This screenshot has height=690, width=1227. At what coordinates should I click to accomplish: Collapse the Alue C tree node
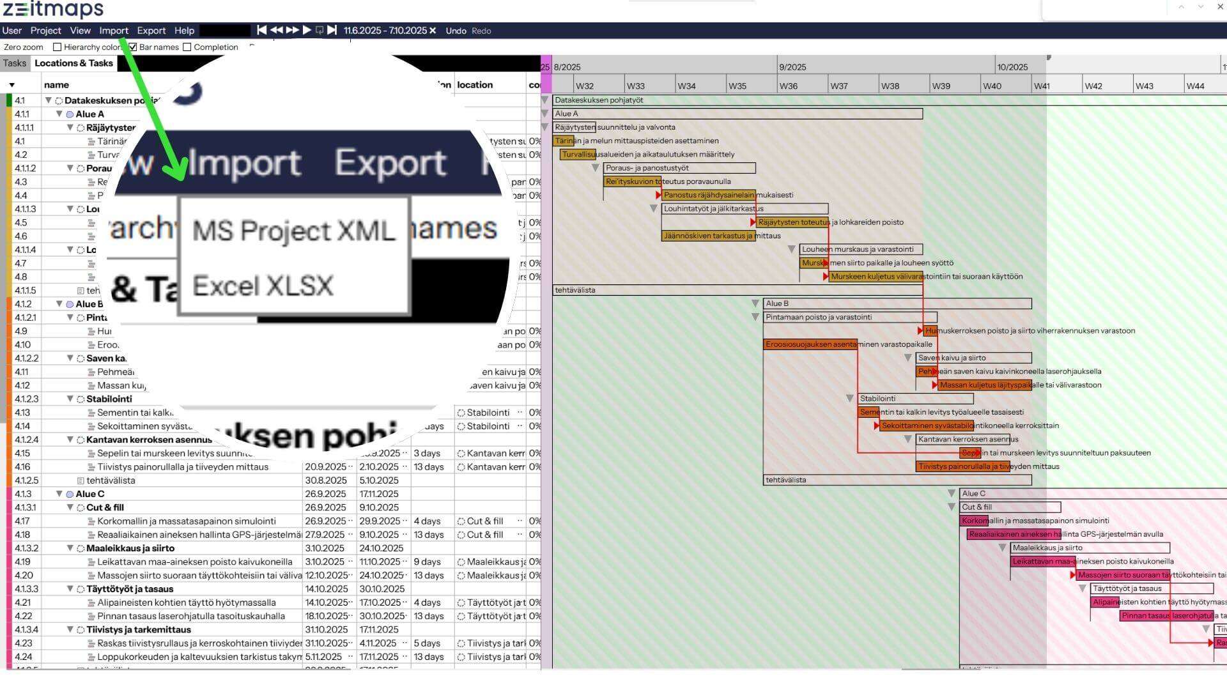pyautogui.click(x=59, y=494)
